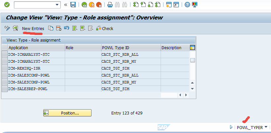
Task: Click the Other View magnifier icon
Action: pyautogui.click(x=16, y=28)
